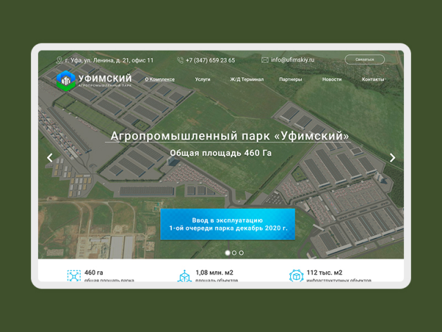442x332 pixels.
Task: Click the 1,08 млн. м2 building icon
Action: pos(184,276)
